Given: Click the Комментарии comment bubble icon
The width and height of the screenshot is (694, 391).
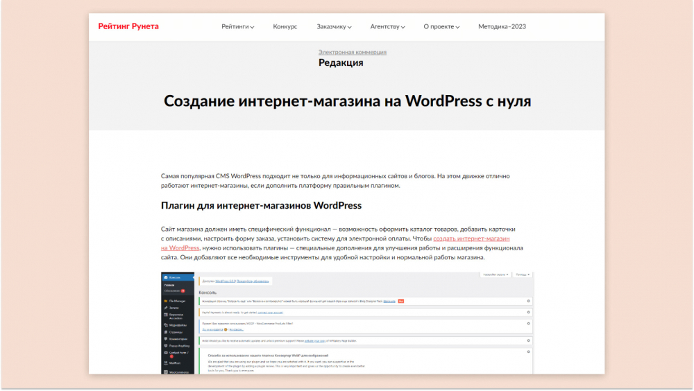Looking at the screenshot, I should point(166,339).
